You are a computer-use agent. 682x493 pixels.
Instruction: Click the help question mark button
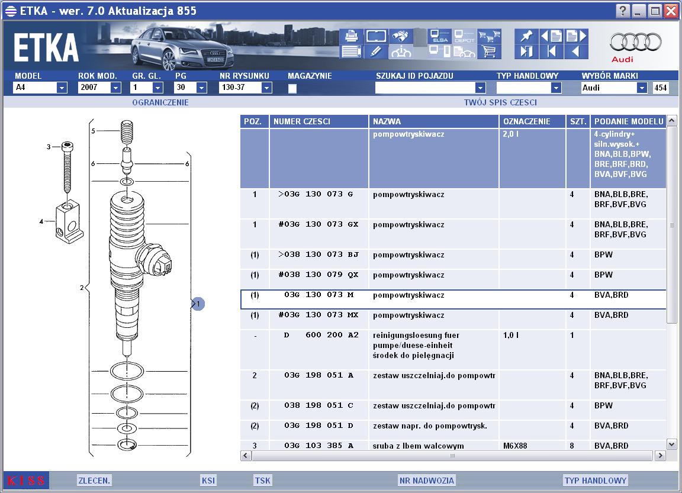[x=623, y=11]
